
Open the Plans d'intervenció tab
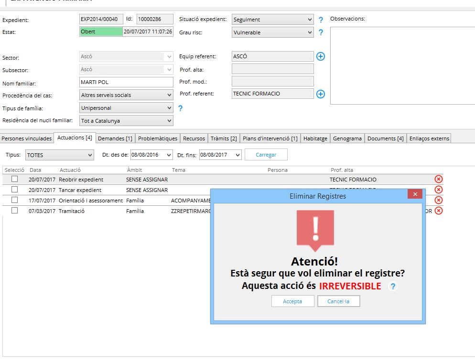click(x=270, y=138)
